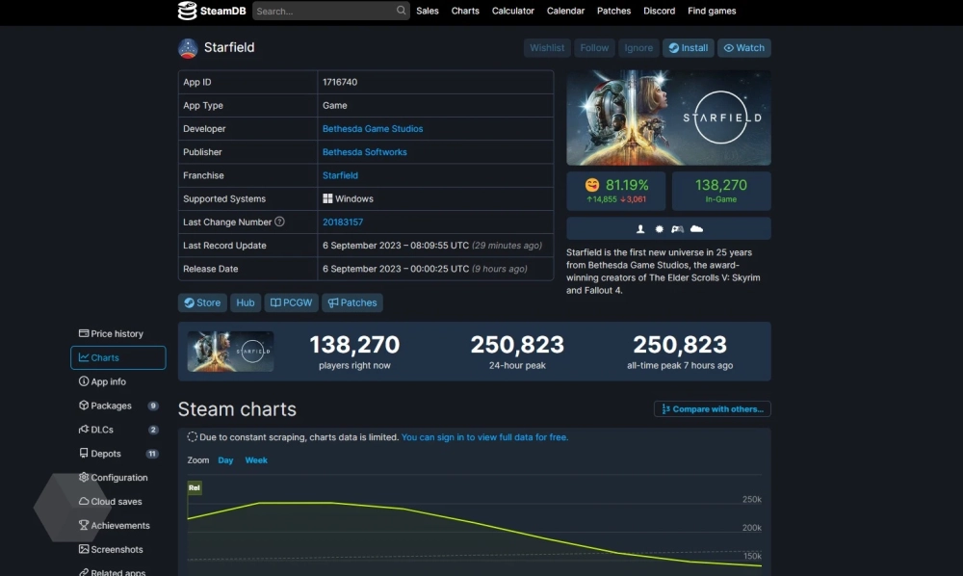Open Achievements in the sidebar
The image size is (963, 576).
119,526
